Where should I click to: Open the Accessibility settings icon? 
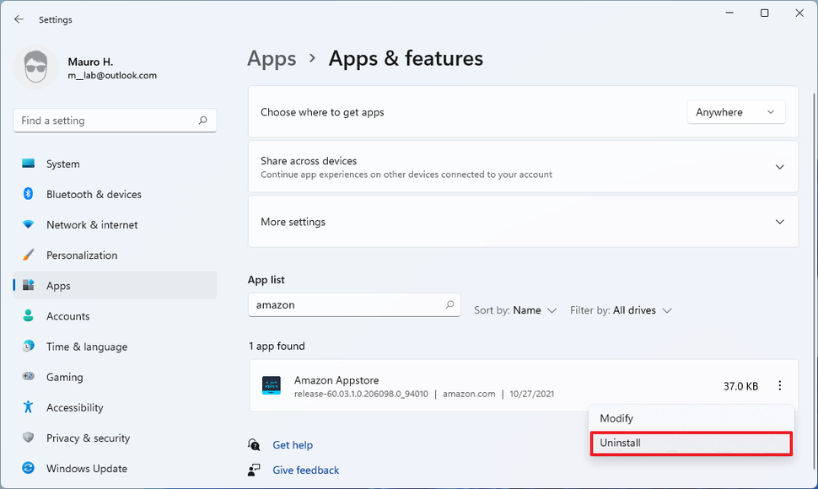[28, 407]
